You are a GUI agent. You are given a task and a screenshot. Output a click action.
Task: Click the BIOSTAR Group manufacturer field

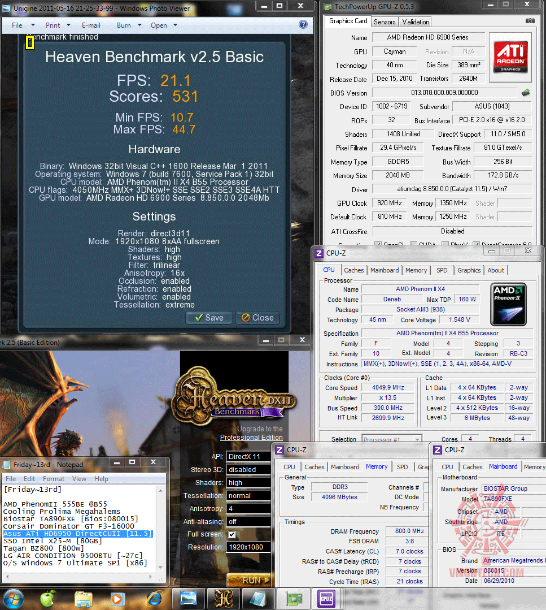coord(514,488)
